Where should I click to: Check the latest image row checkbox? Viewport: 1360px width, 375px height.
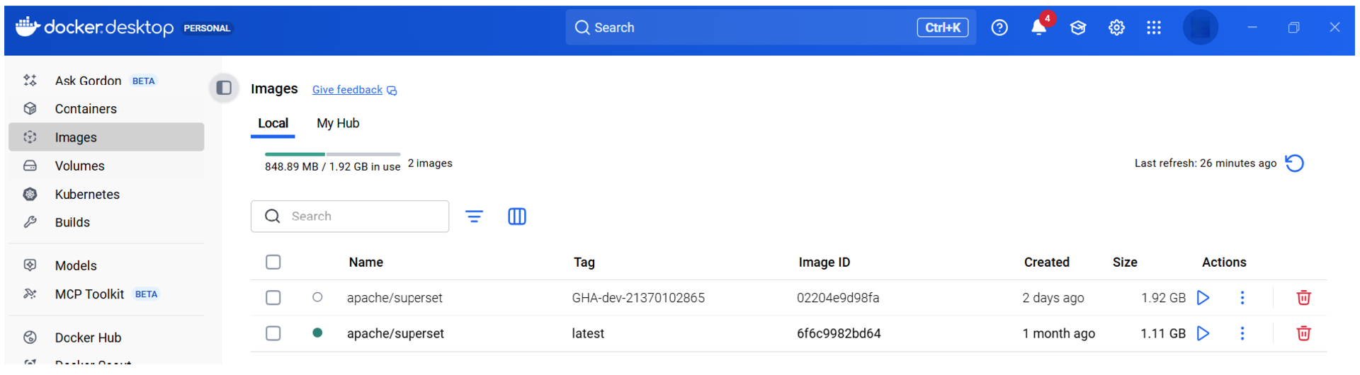[x=273, y=333]
